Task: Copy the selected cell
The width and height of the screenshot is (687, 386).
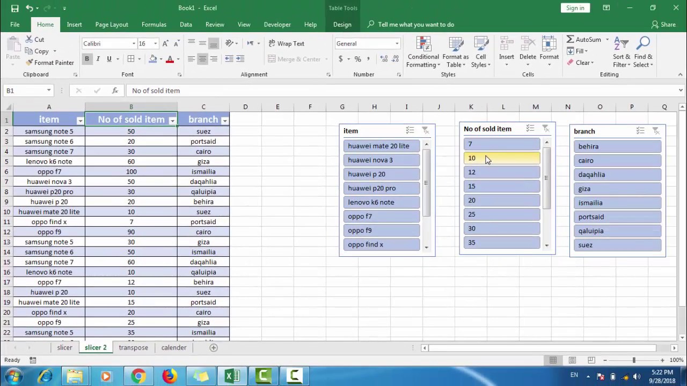Action: (x=37, y=51)
